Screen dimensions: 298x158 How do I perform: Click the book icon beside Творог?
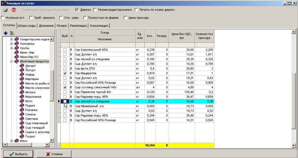tap(22, 137)
